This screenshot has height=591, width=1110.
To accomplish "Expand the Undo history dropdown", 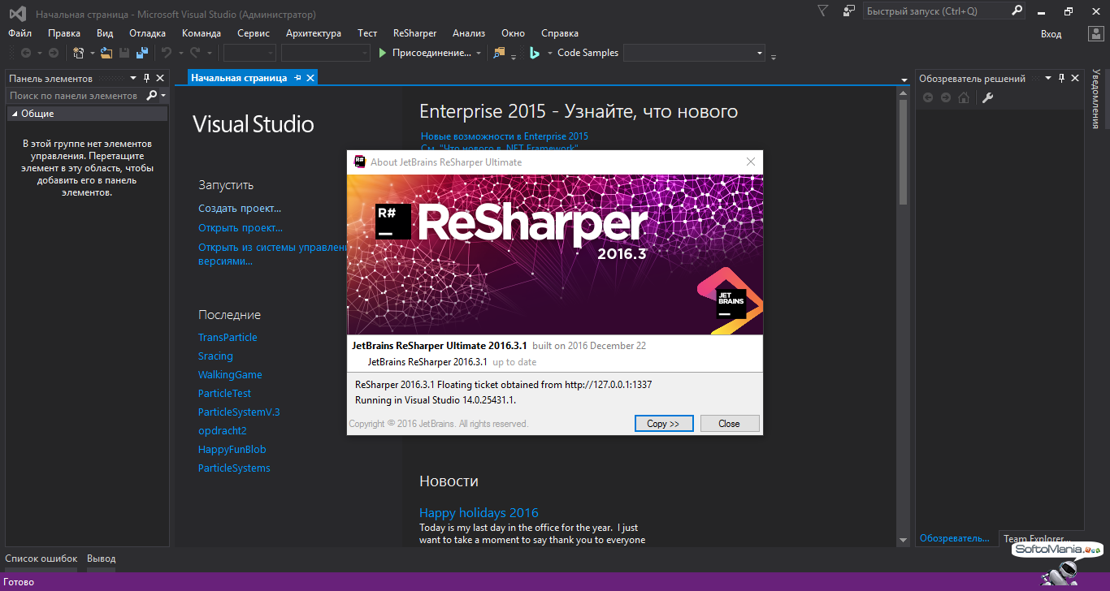I will [x=180, y=53].
